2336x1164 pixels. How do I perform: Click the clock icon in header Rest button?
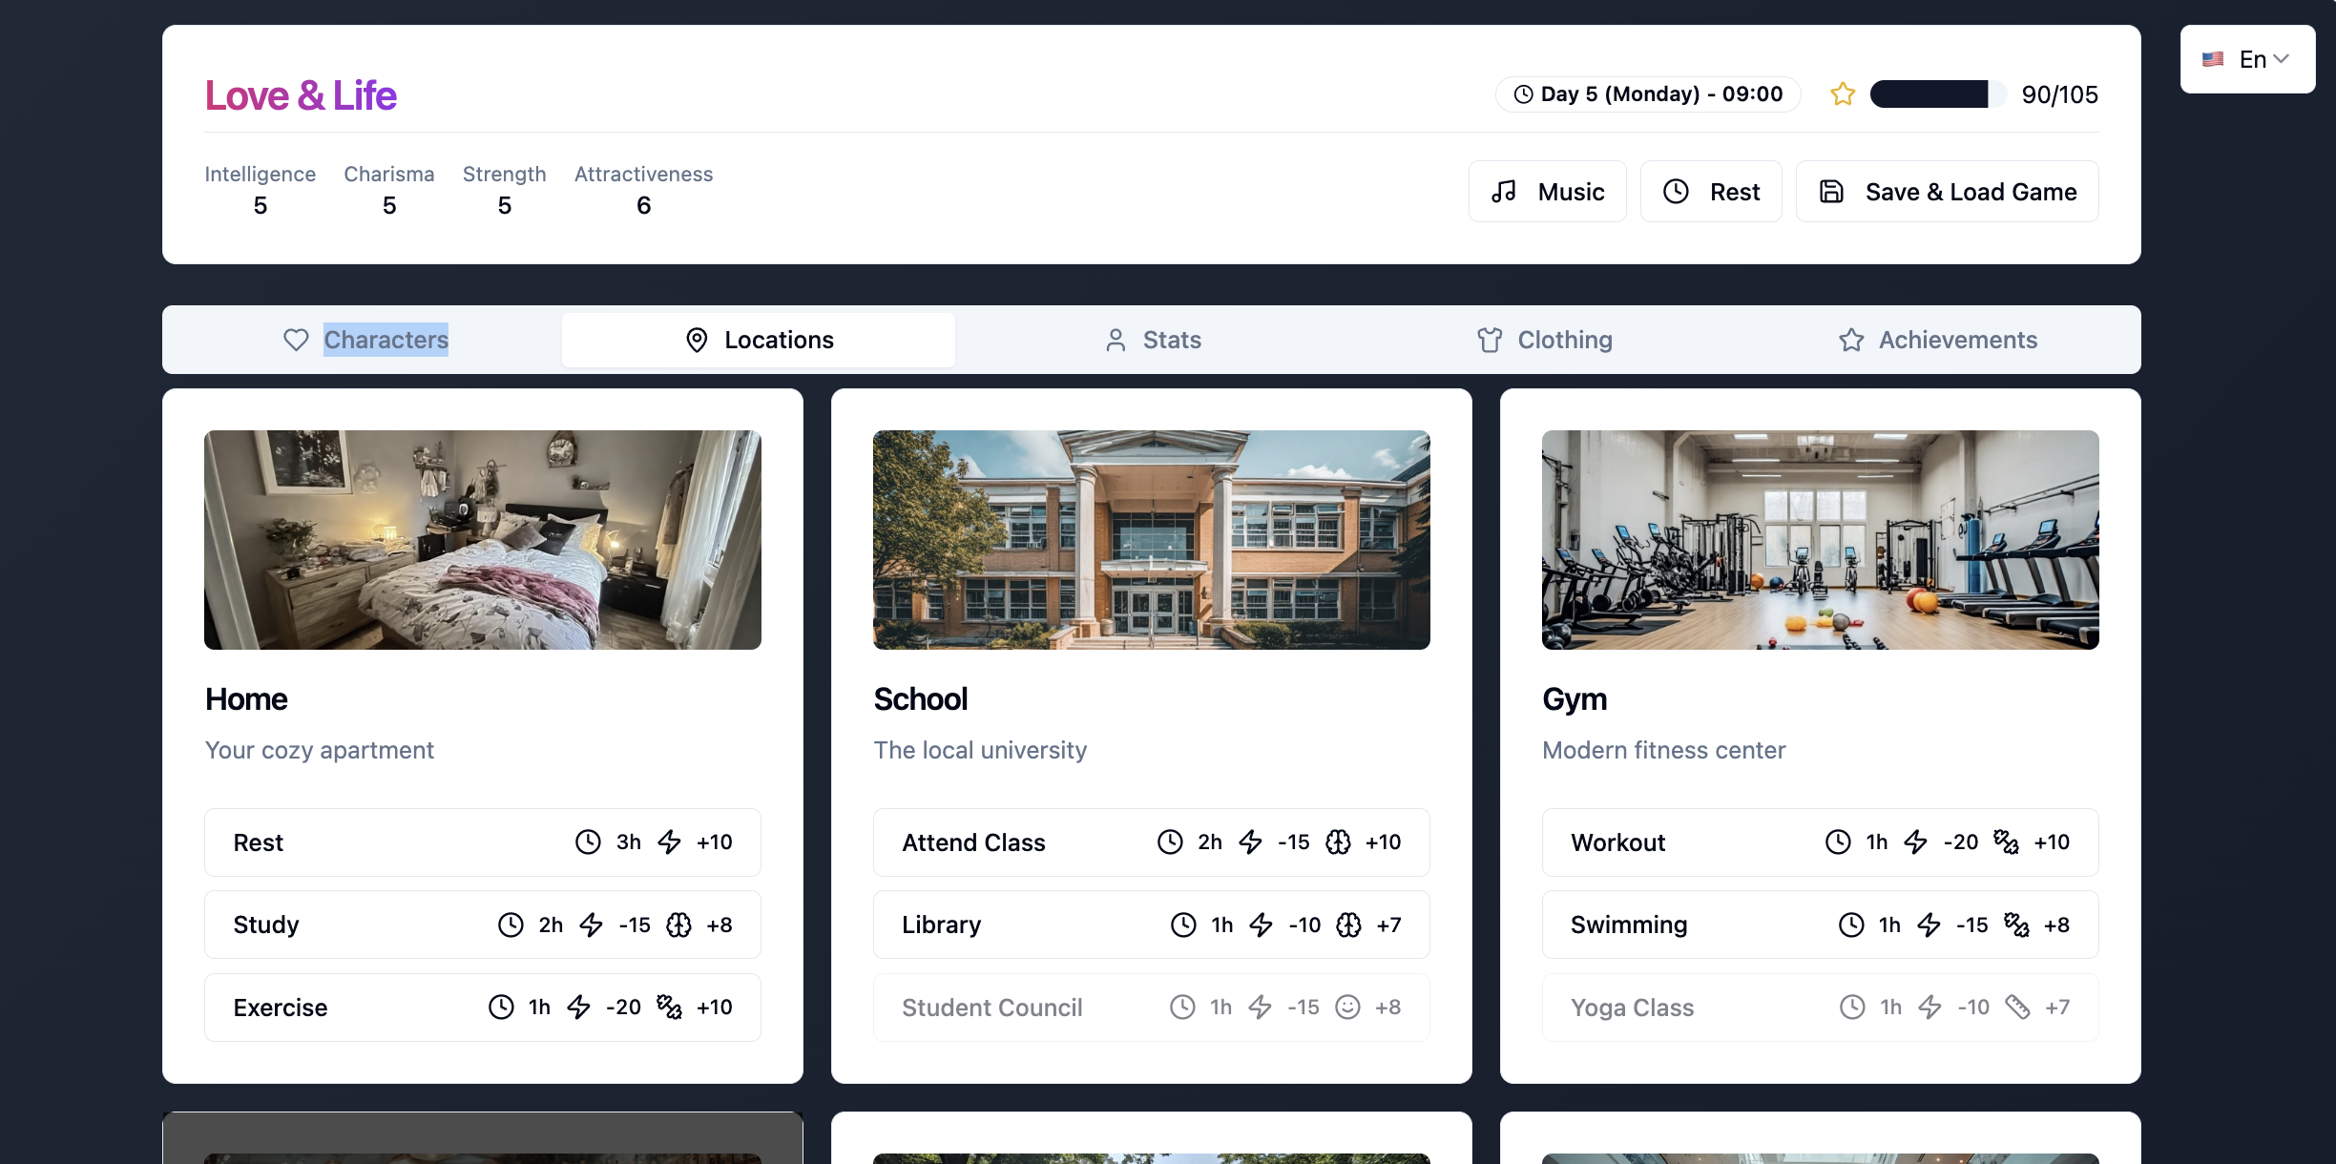[x=1676, y=192]
